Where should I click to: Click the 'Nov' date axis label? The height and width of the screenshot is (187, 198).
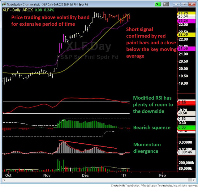47,175
